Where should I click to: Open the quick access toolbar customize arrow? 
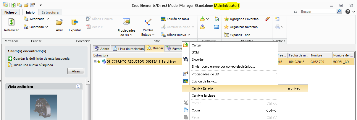[41, 5]
